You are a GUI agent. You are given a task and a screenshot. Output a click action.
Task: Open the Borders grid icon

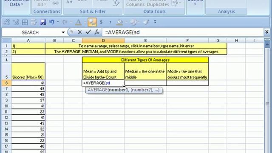tap(25, 22)
